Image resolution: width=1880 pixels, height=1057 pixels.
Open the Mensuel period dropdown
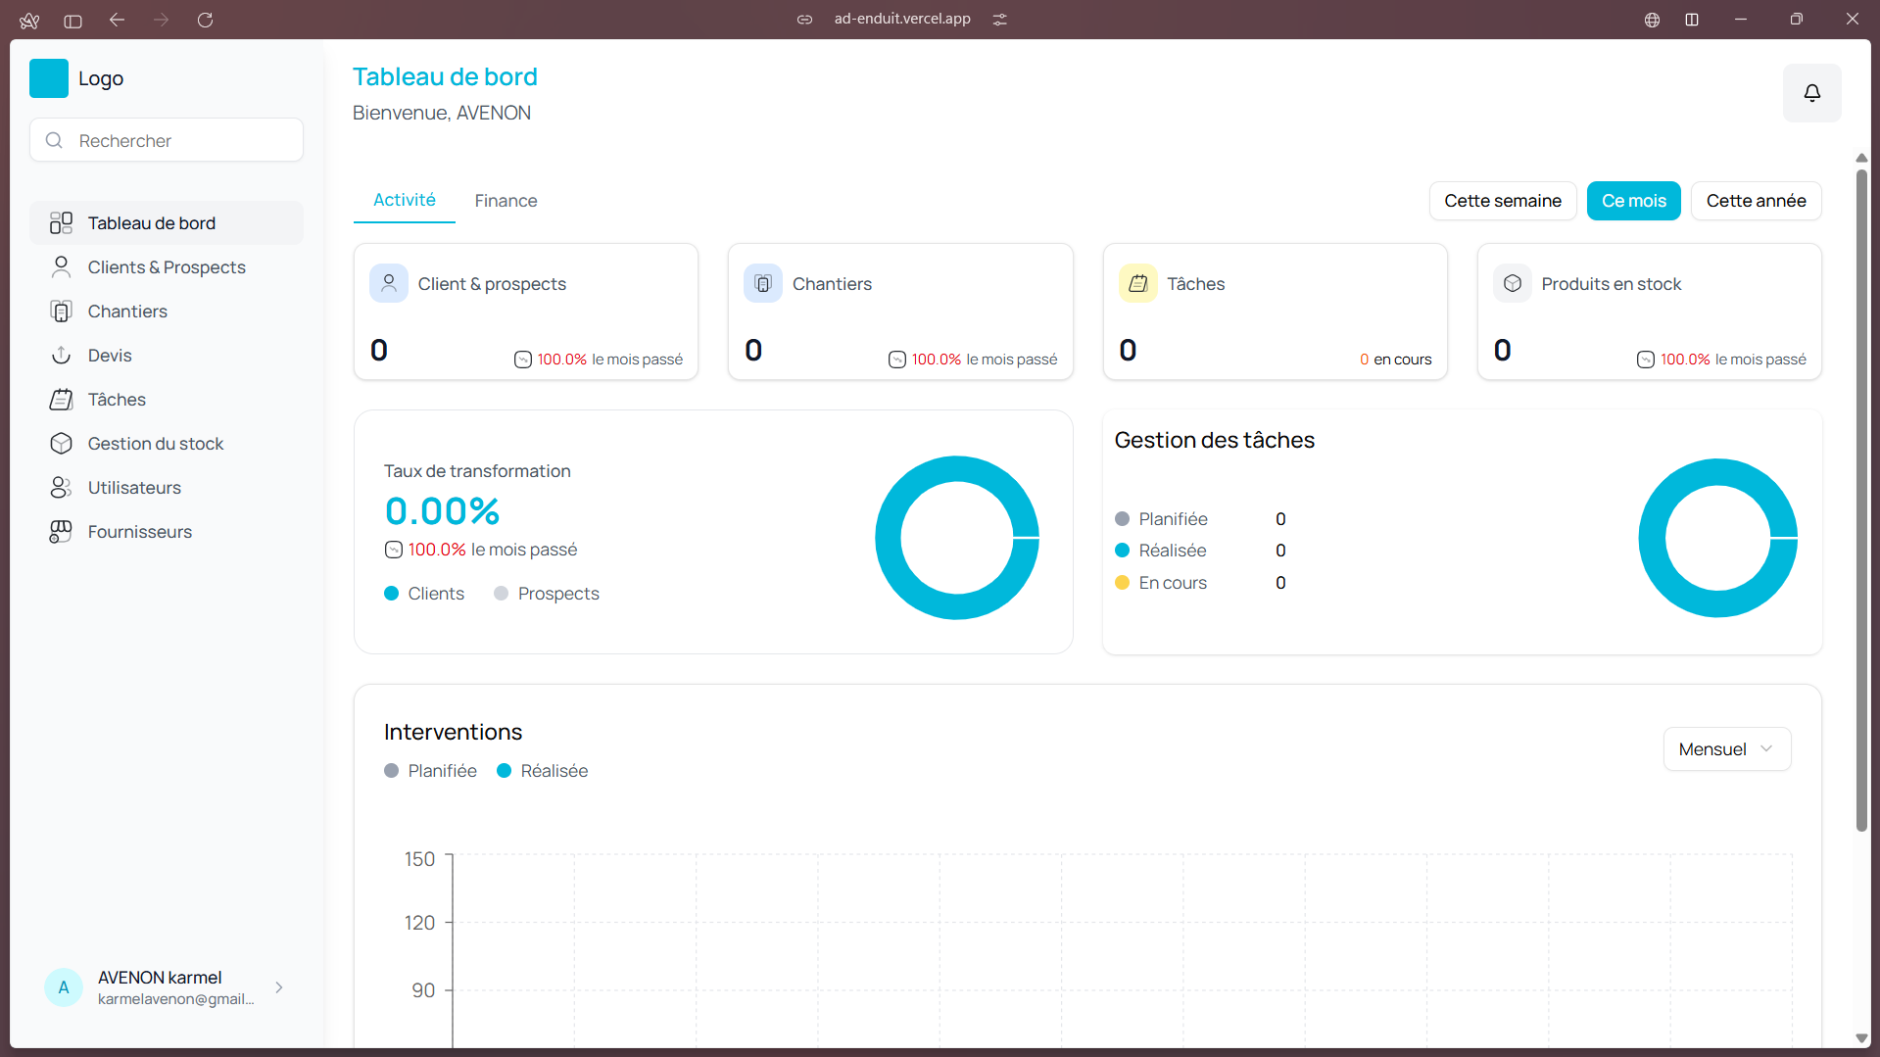click(x=1726, y=749)
